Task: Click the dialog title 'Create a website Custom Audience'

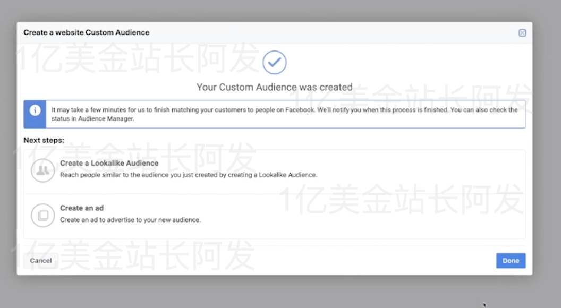Action: (x=86, y=32)
